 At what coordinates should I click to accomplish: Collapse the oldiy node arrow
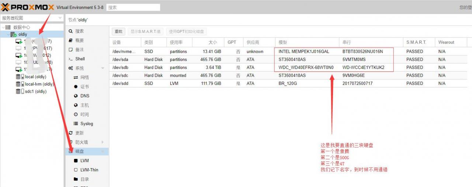8,34
